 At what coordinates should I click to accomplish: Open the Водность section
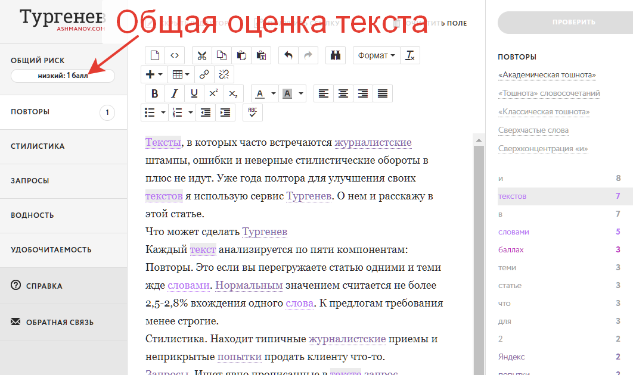(63, 215)
